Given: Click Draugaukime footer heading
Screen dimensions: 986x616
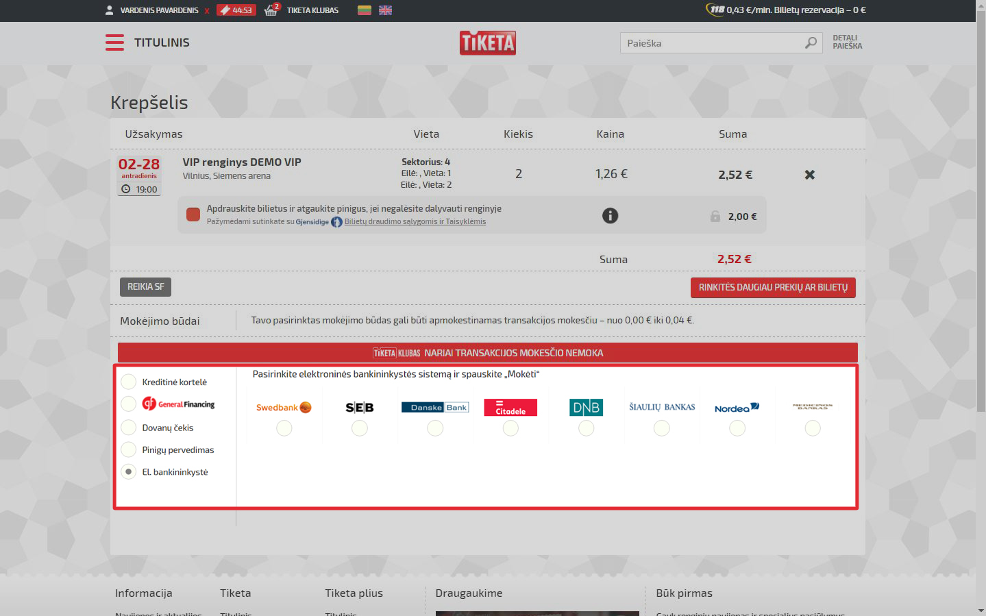Looking at the screenshot, I should 469,593.
